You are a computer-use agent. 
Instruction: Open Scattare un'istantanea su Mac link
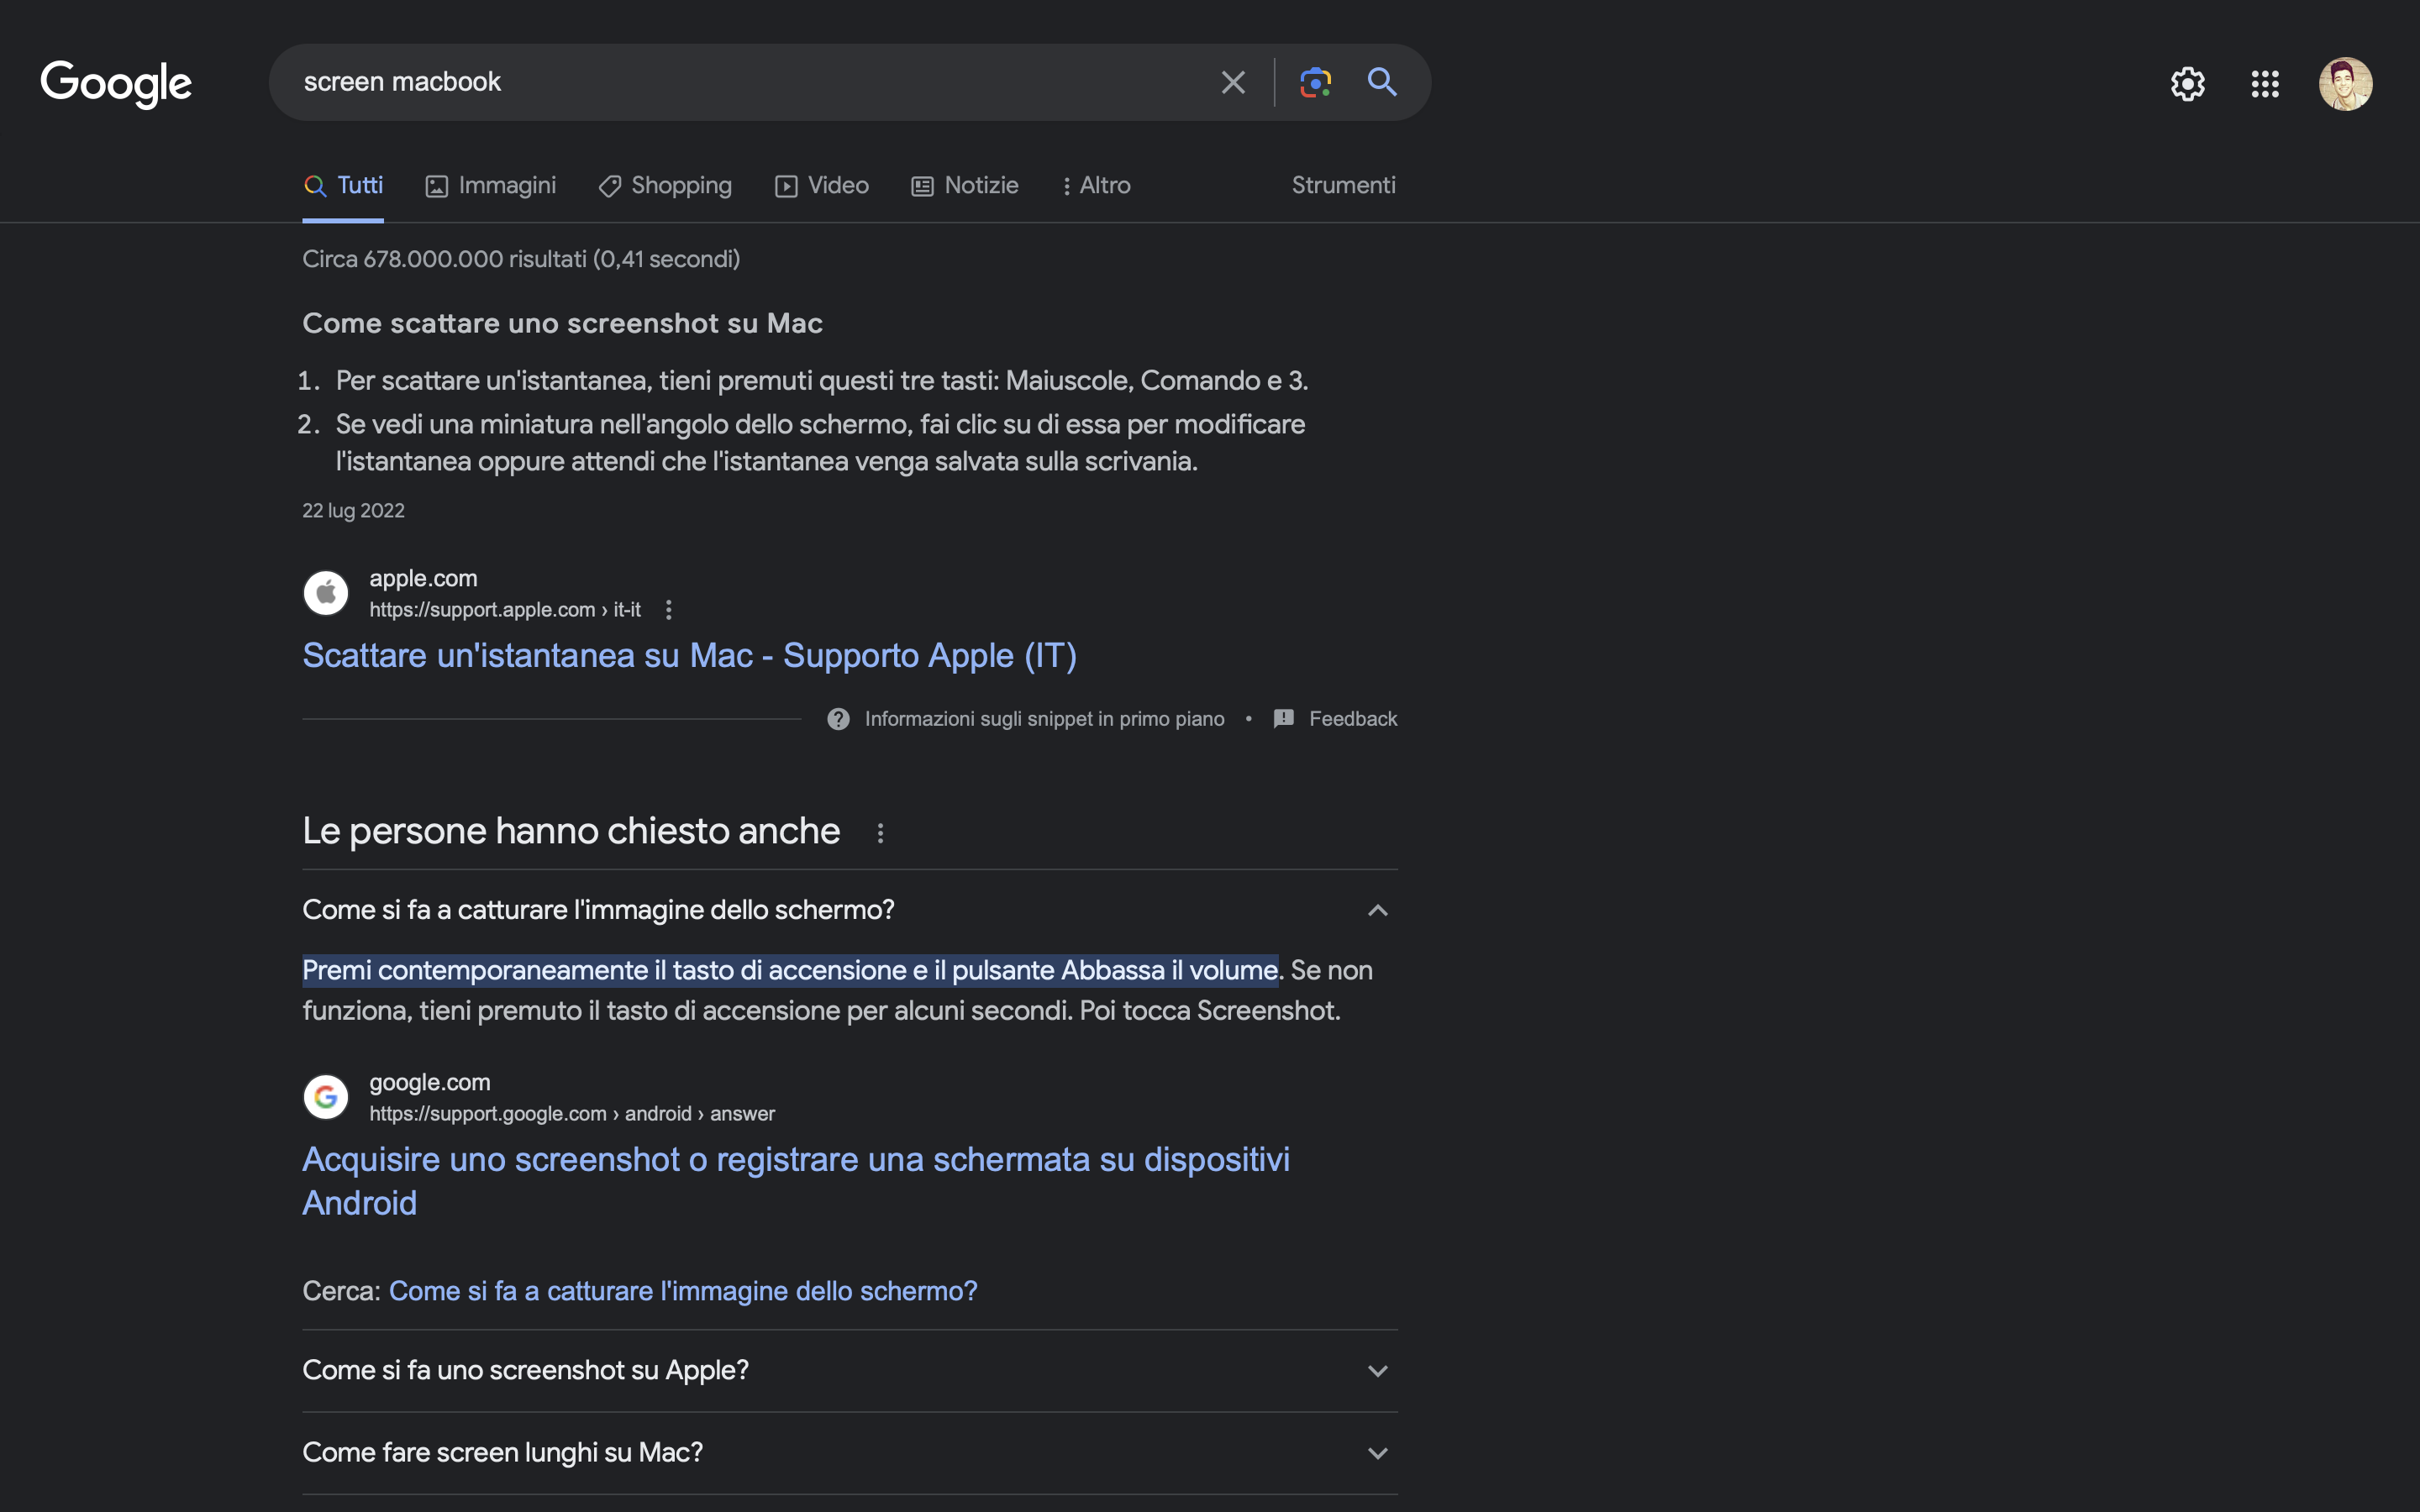tap(690, 656)
